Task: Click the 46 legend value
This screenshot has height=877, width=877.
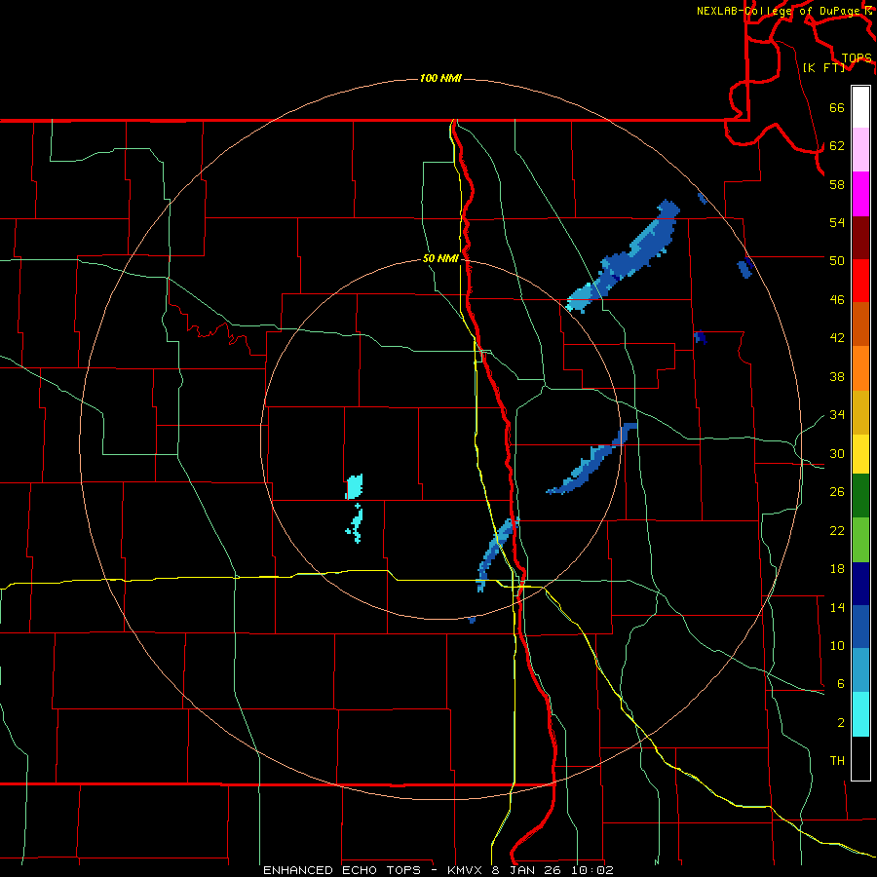Action: click(x=837, y=300)
